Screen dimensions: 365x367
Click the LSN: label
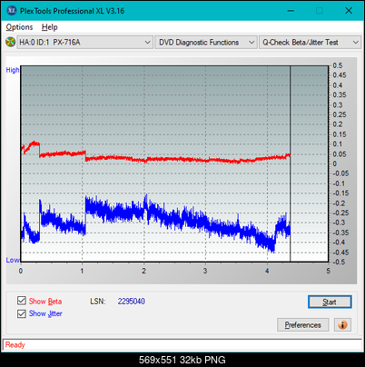pyautogui.click(x=98, y=302)
